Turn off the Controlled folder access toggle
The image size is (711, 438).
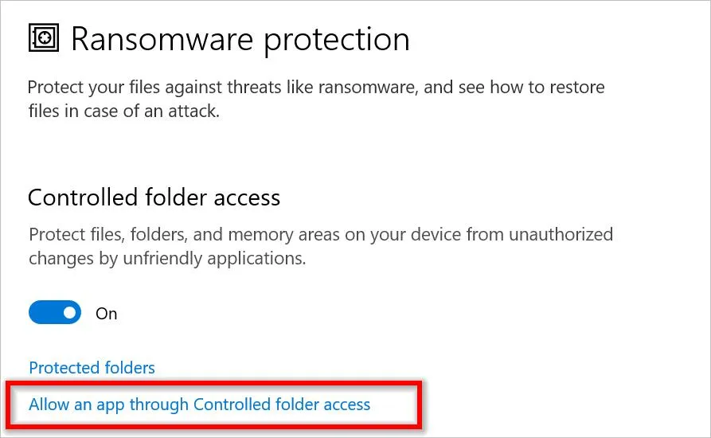click(x=55, y=312)
